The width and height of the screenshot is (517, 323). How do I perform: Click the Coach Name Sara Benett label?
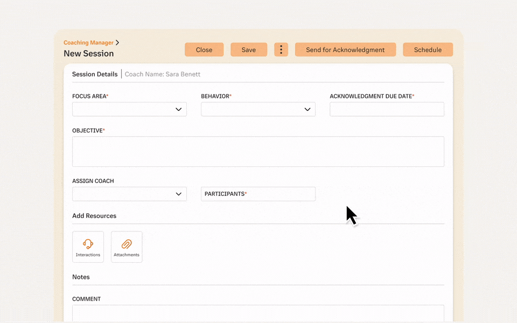(x=163, y=74)
